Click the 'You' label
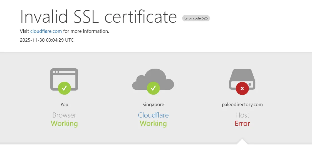This screenshot has width=312, height=145. [64, 104]
